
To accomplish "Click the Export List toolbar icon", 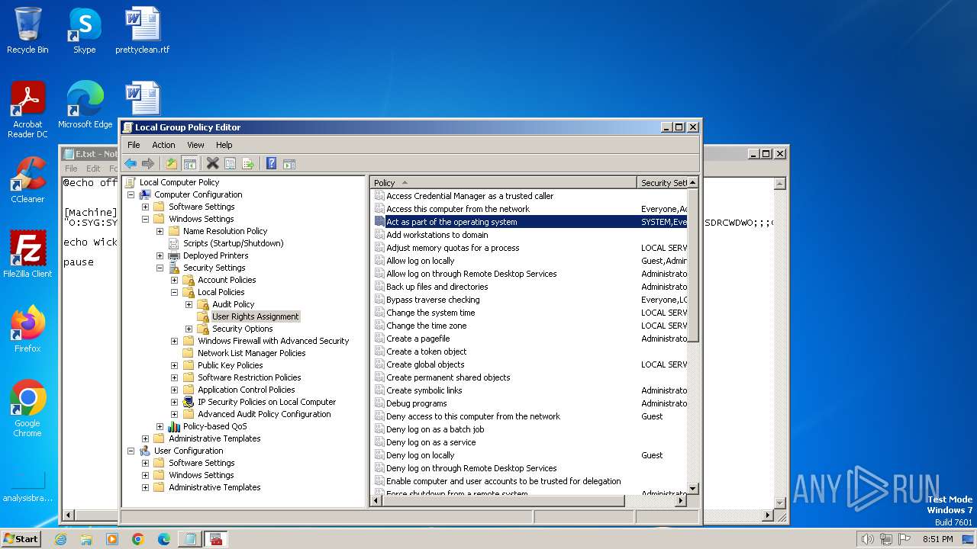I will [x=247, y=163].
